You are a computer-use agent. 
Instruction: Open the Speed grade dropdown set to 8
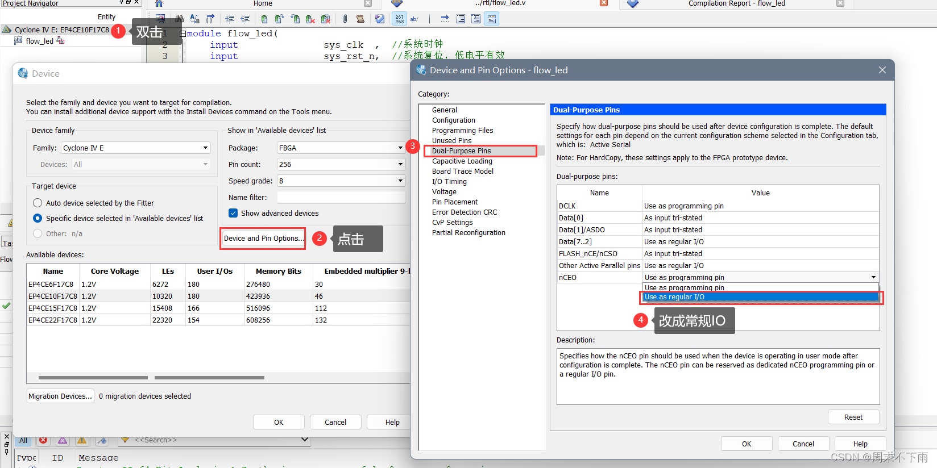point(341,181)
